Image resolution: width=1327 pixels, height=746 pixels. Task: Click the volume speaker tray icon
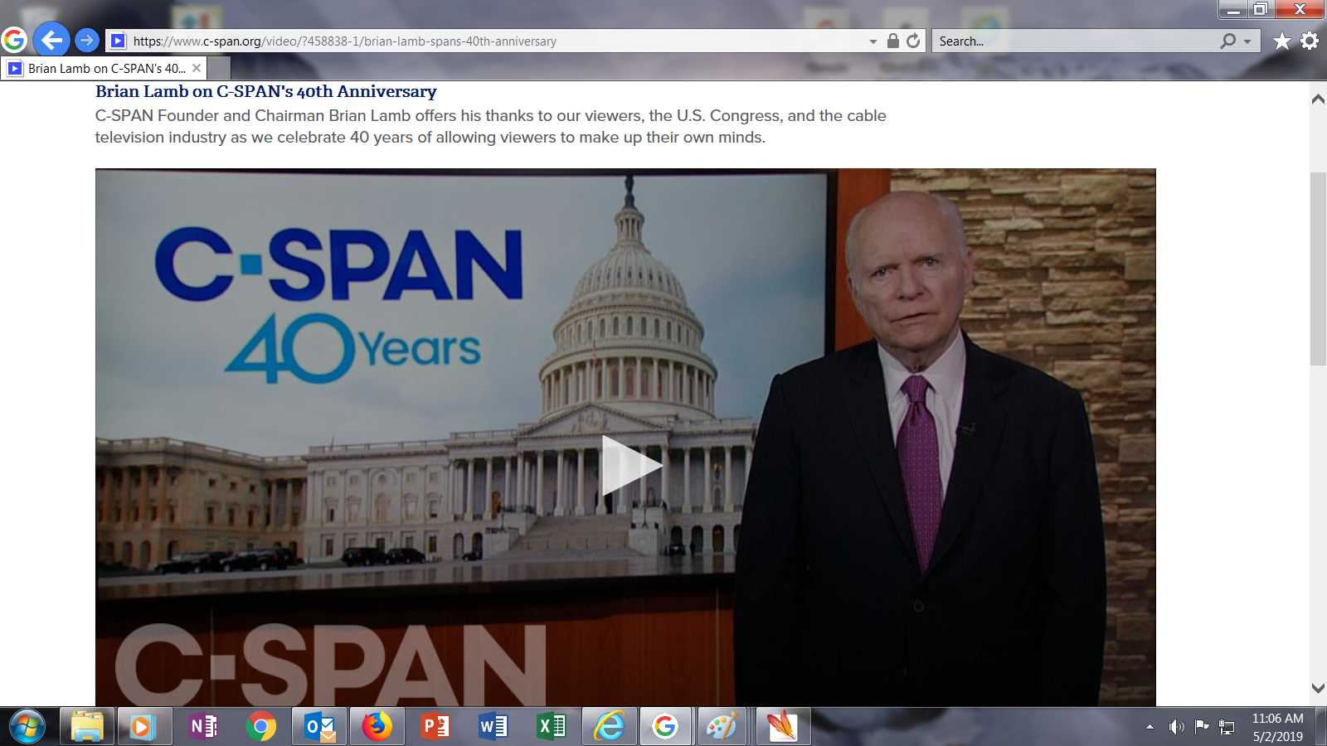click(1176, 727)
